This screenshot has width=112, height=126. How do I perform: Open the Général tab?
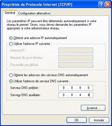pos(10,13)
